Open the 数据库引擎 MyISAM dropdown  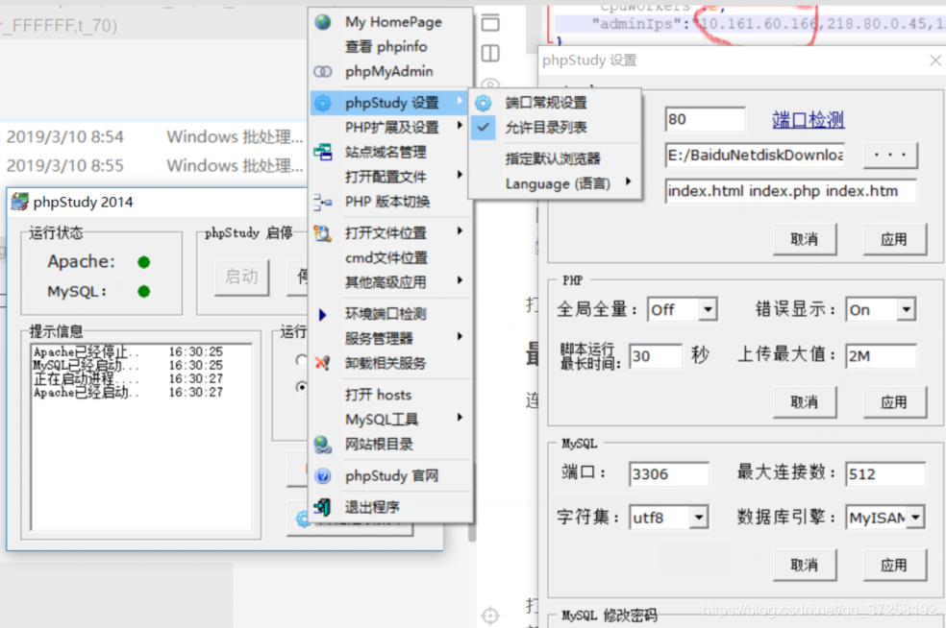[x=916, y=518]
